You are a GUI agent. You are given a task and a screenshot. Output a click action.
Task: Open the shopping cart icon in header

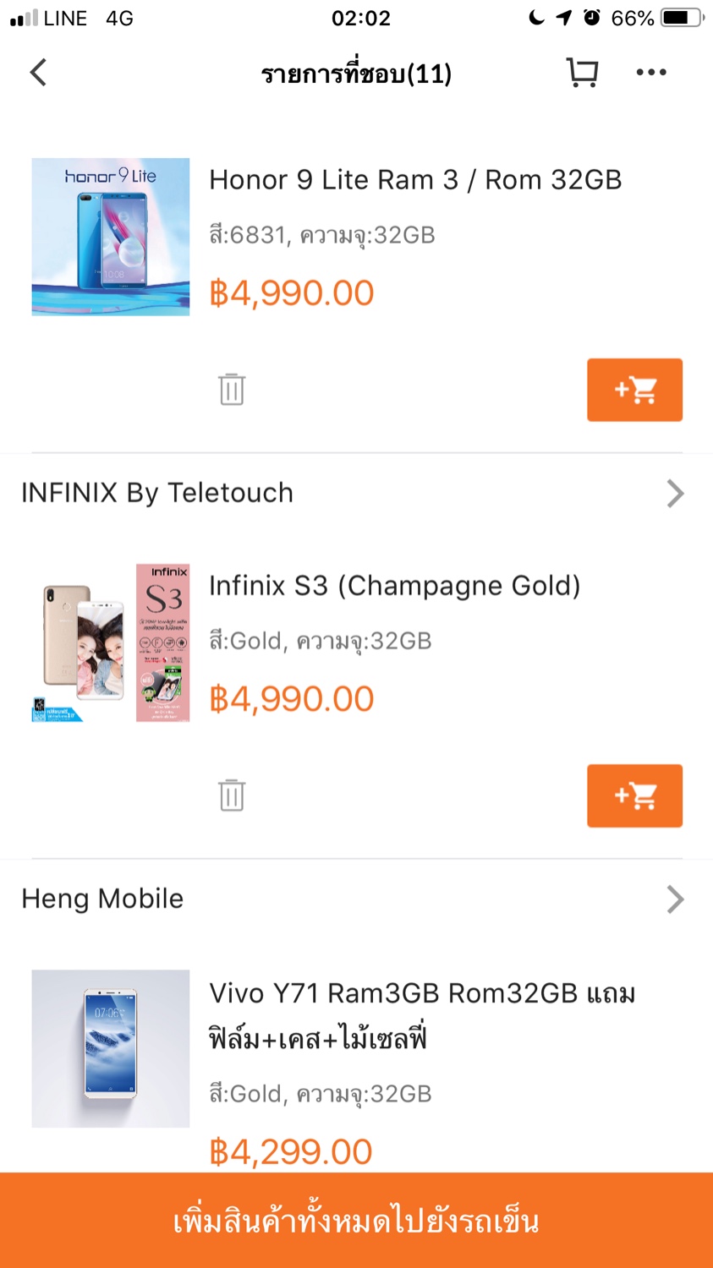coord(582,73)
